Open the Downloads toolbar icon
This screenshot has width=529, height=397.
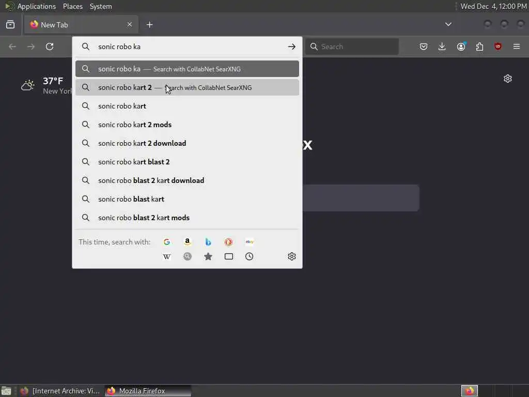pyautogui.click(x=442, y=47)
